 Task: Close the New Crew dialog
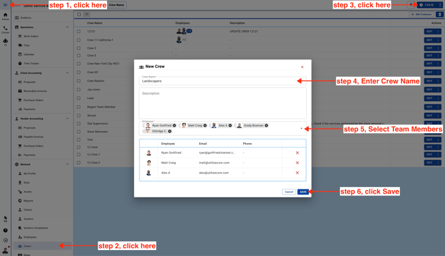302,67
